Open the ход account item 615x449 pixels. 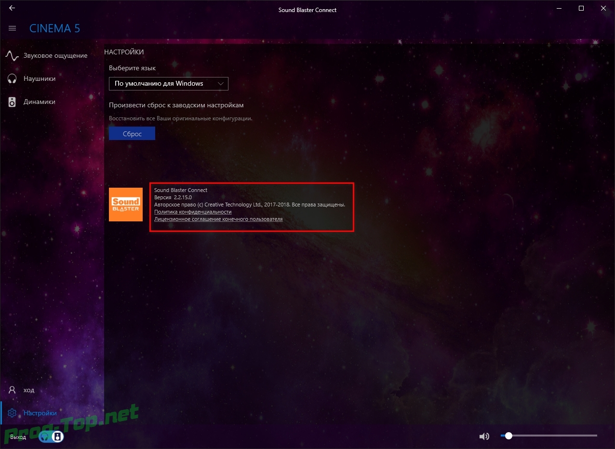coord(52,390)
